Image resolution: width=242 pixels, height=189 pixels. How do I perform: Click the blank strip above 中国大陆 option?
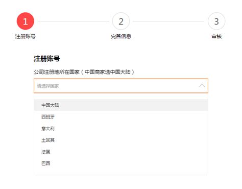(x=121, y=97)
